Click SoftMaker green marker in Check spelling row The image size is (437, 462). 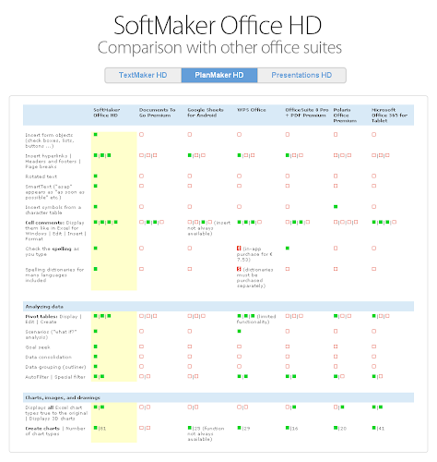click(96, 249)
